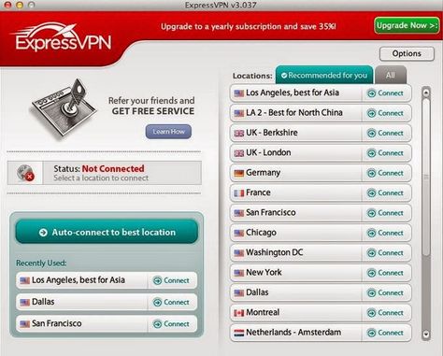Click the Netherlands flag icon in locations list

coord(239,333)
